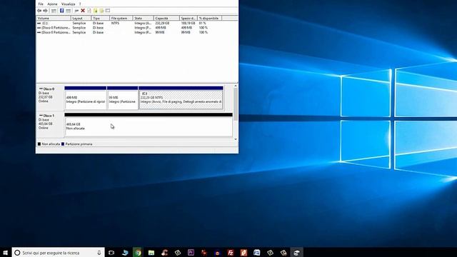Select the Disco 0 disk label
Viewport: 457px width, 257px height.
pyautogui.click(x=50, y=98)
